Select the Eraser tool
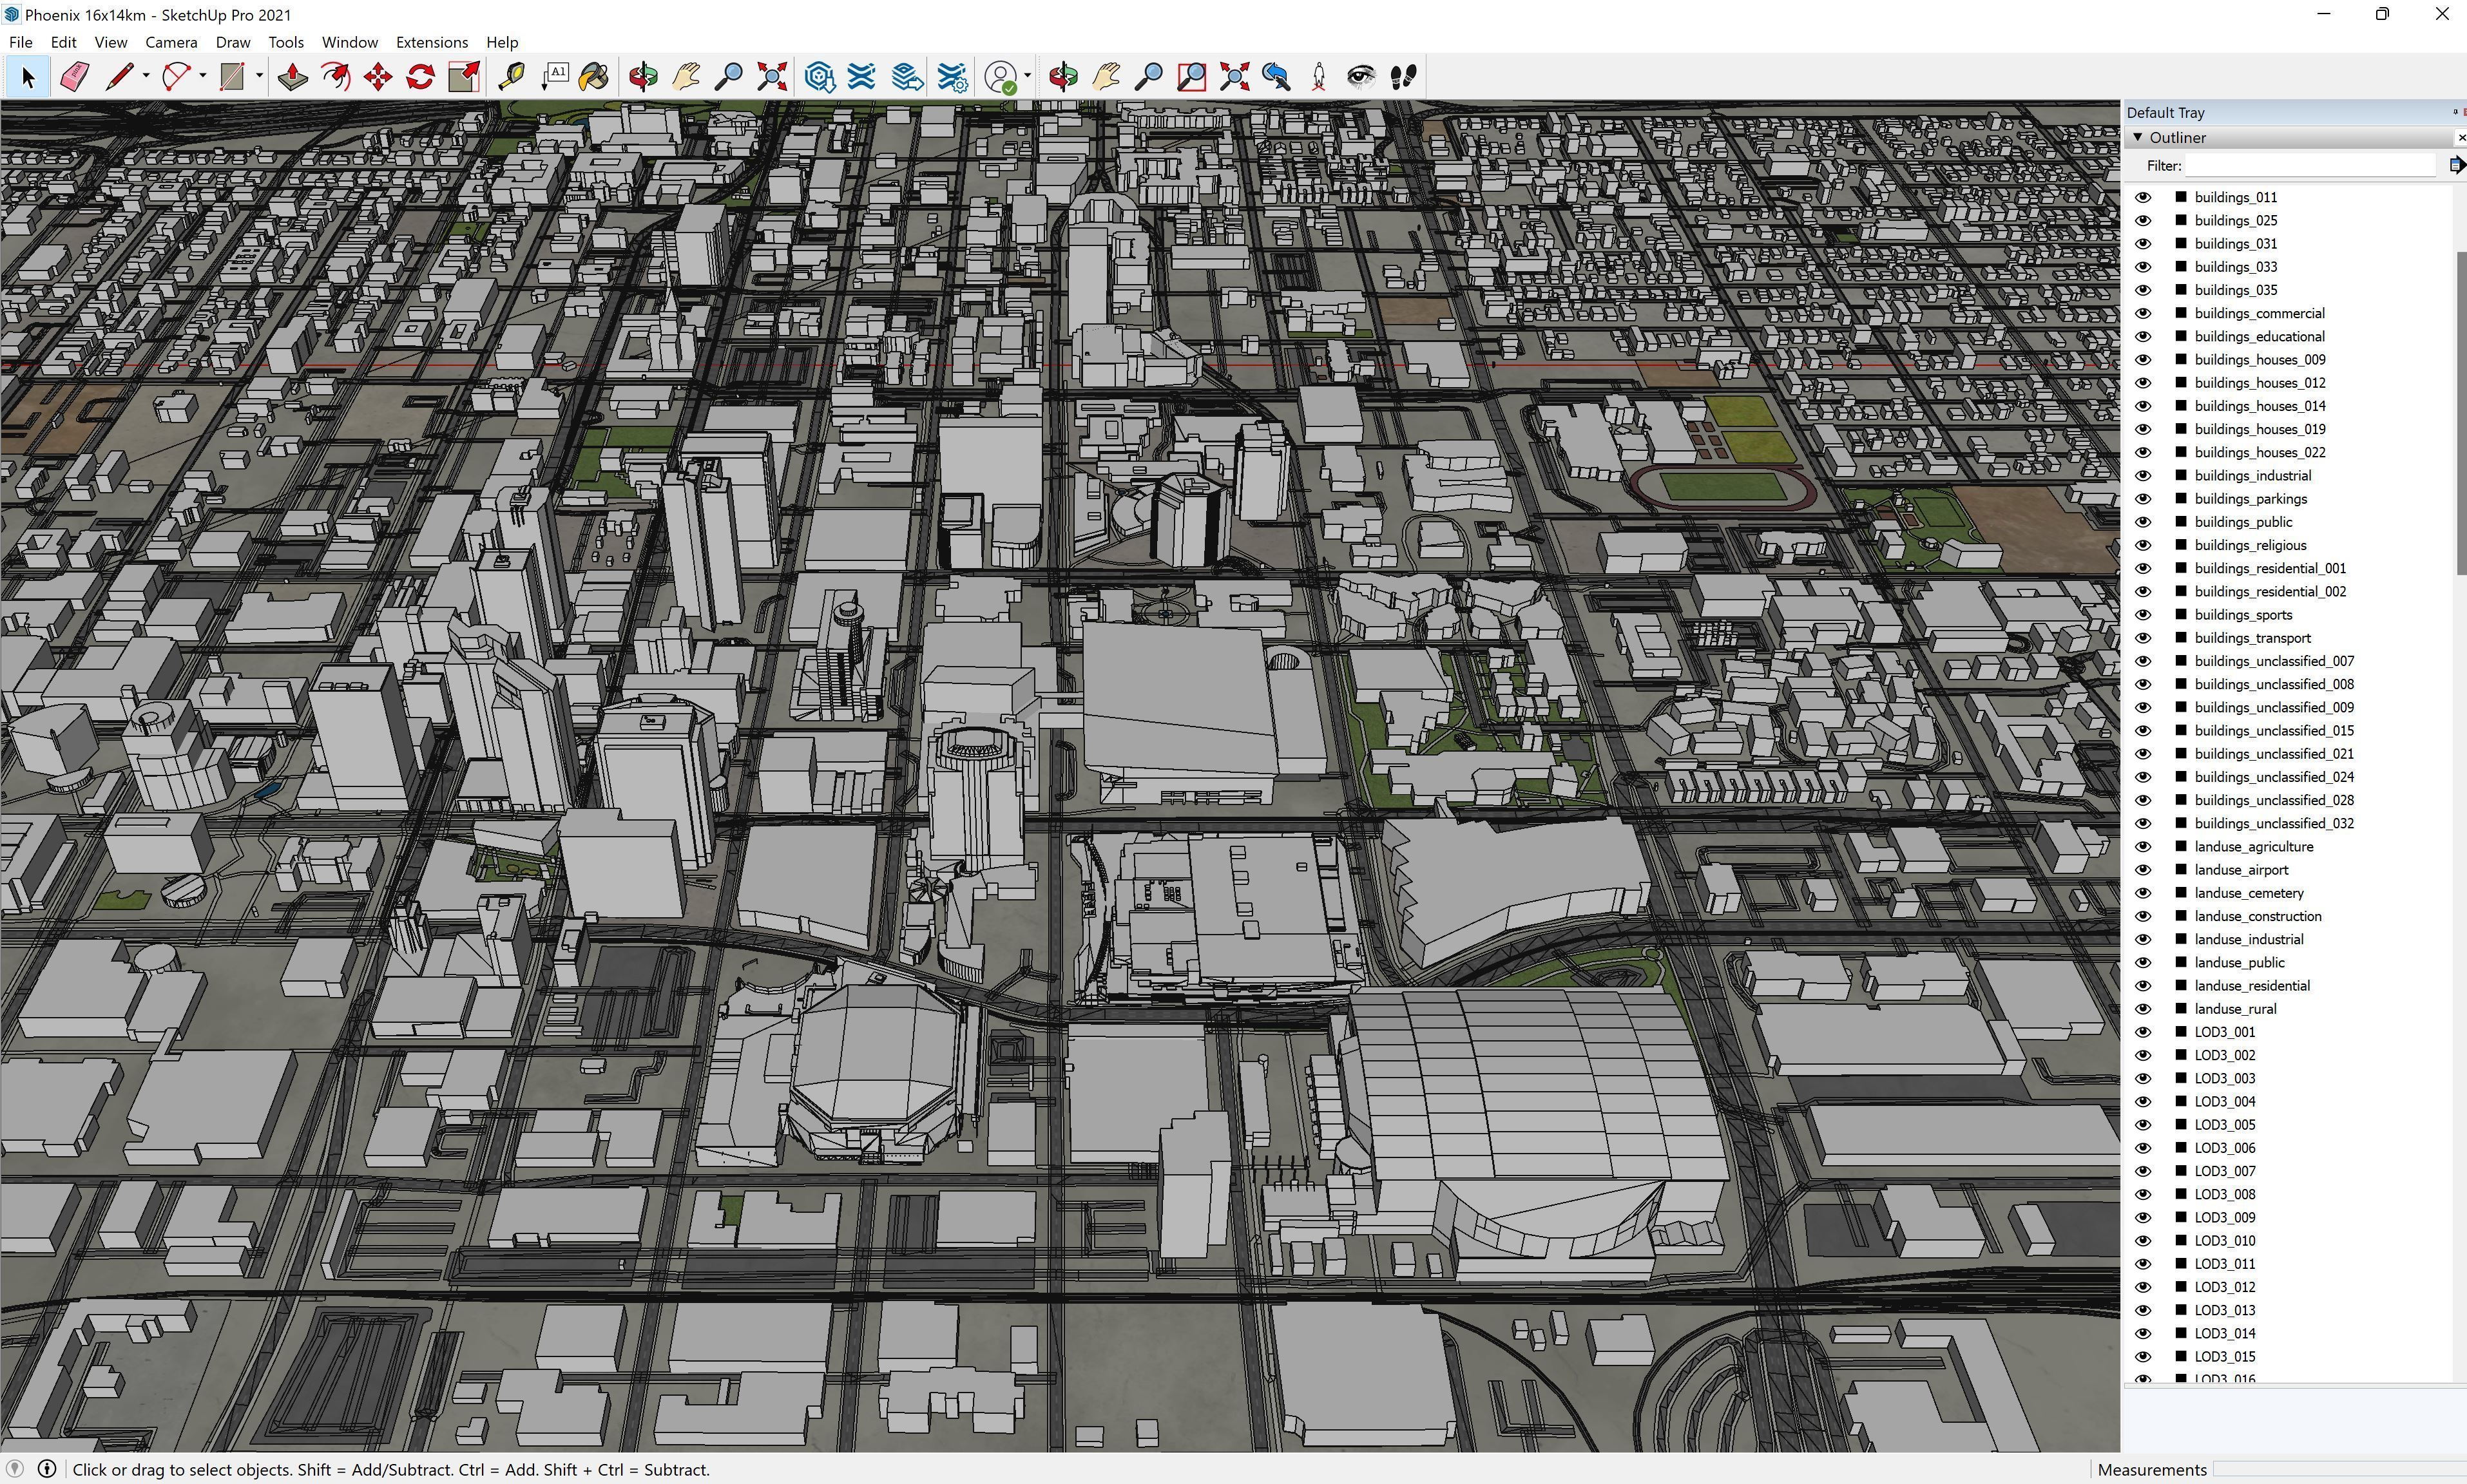The image size is (2467, 1484). click(75, 77)
